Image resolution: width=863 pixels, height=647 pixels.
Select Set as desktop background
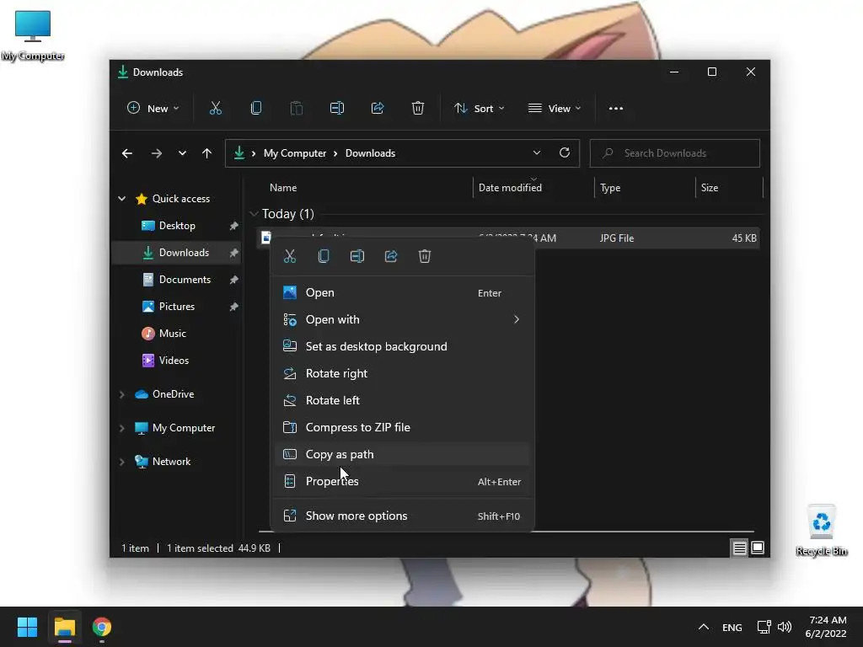pos(402,346)
